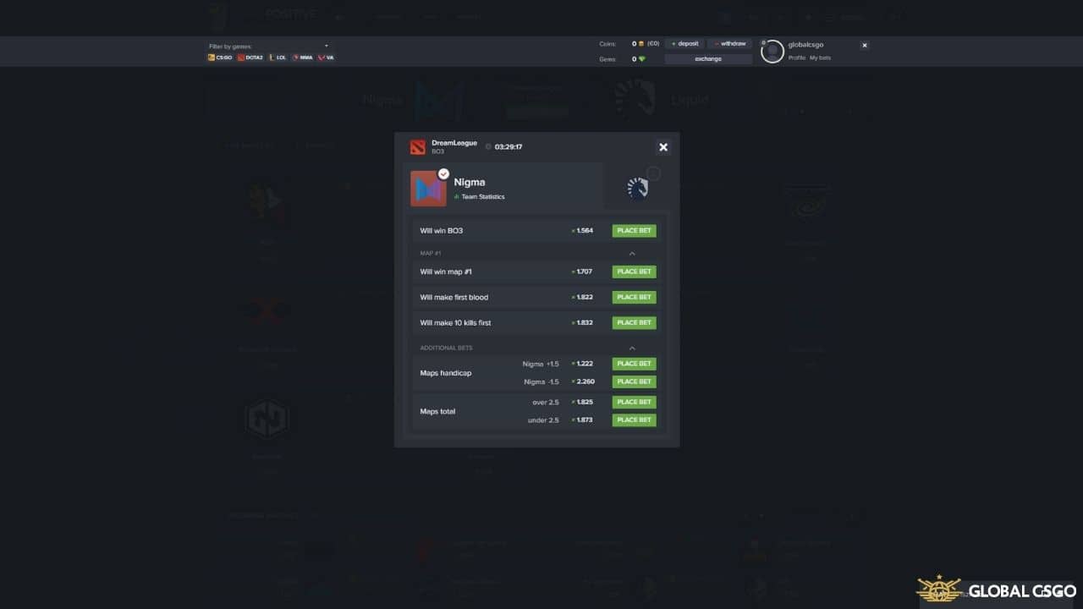Close the betting dialog with X

(663, 147)
